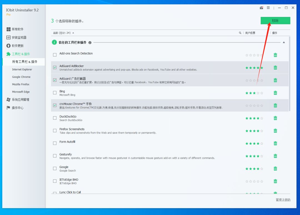Click star rating for Bing
This screenshot has height=215, width=300.
pyautogui.click(x=254, y=93)
